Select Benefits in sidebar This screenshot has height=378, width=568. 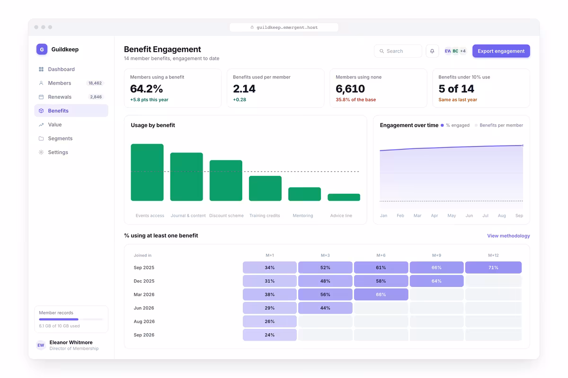[x=71, y=111]
